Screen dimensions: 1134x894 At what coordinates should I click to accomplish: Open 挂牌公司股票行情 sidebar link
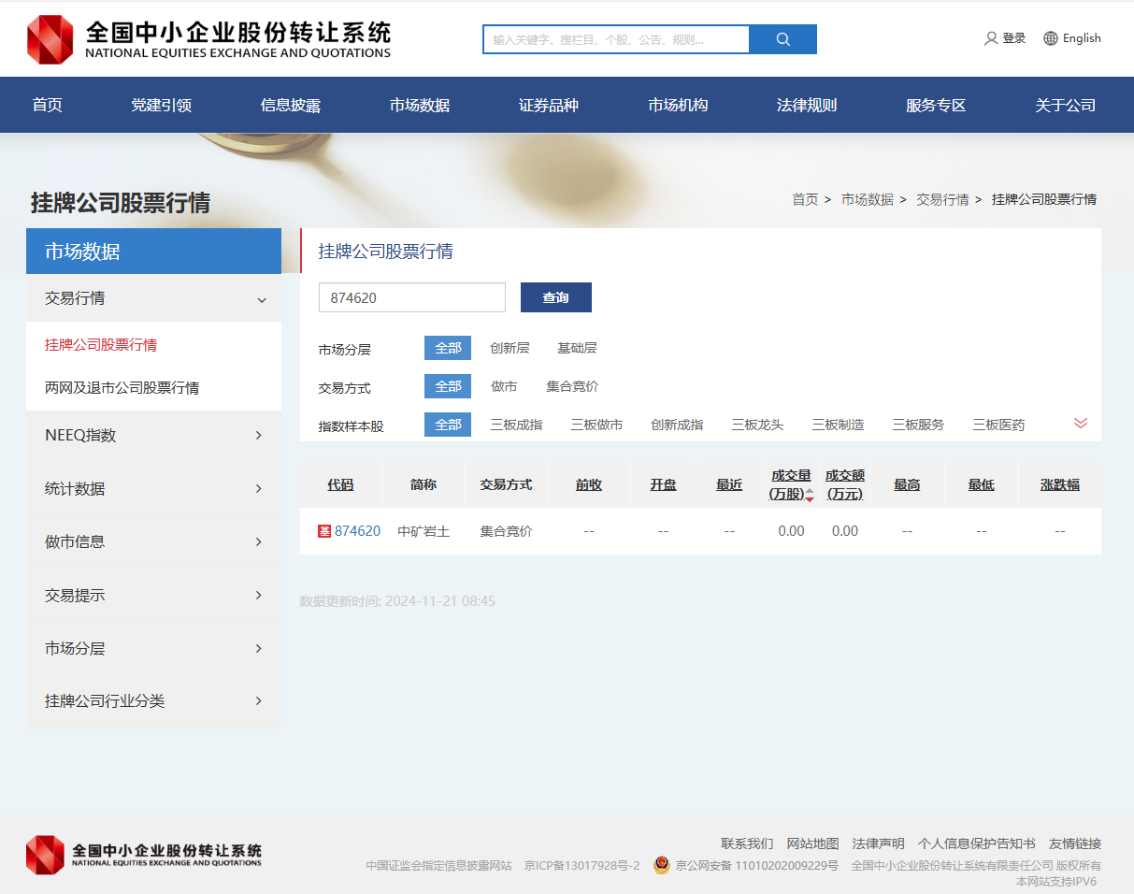point(101,345)
